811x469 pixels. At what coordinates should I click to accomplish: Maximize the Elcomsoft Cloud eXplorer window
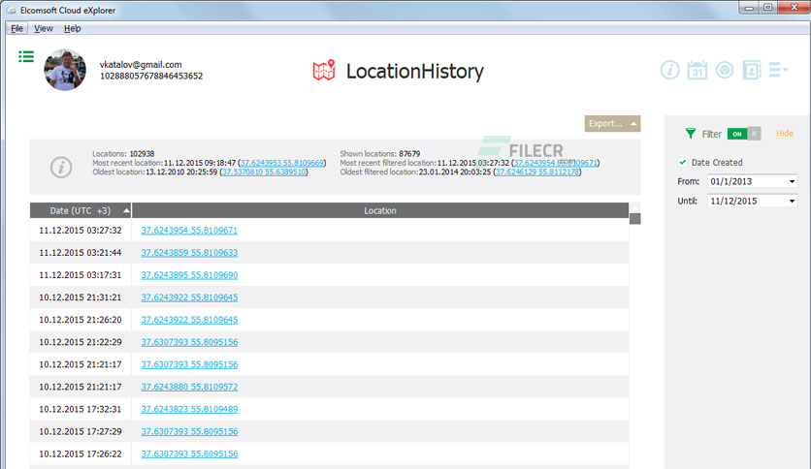[768, 7]
